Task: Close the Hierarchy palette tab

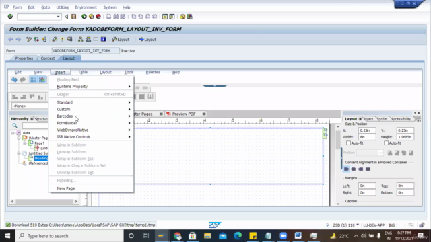Action: pyautogui.click(x=32, y=119)
